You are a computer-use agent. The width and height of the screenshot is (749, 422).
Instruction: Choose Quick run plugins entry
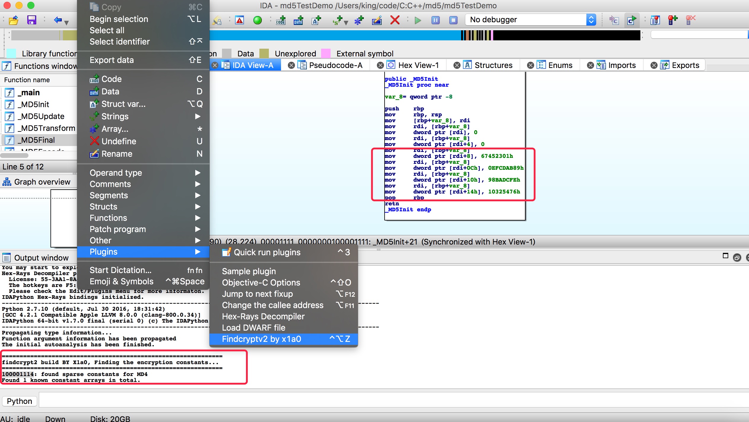point(284,252)
